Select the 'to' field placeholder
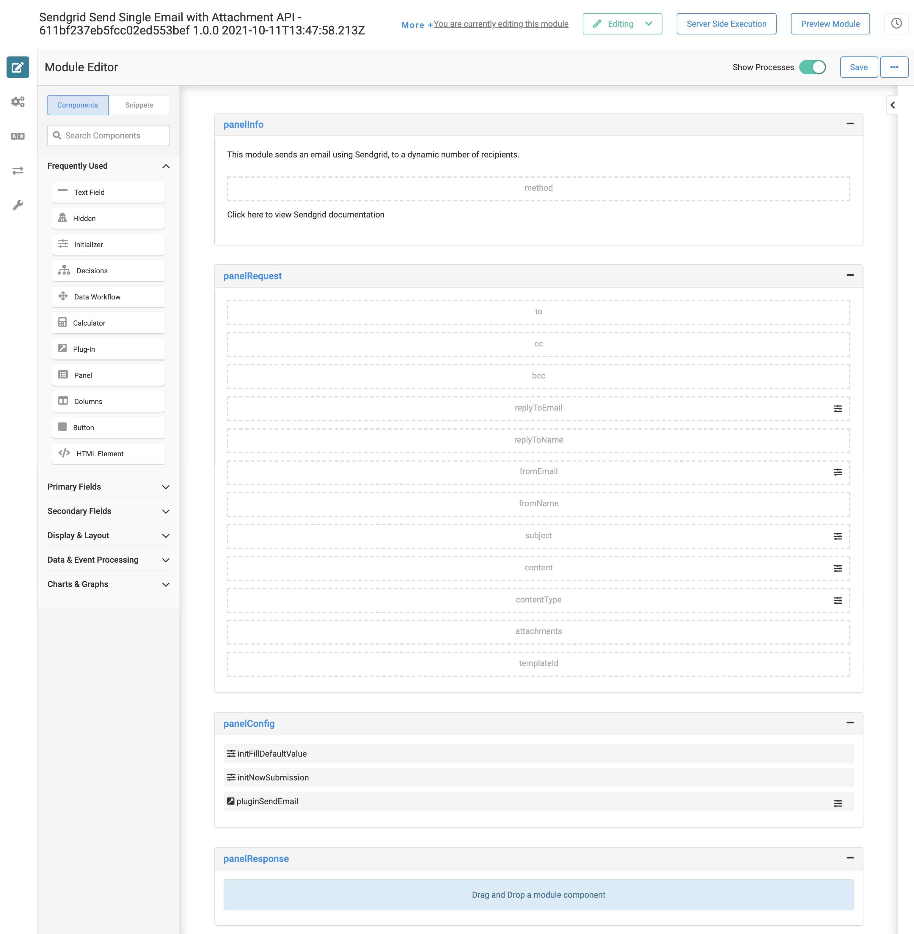Viewport: 914px width, 934px height. [x=538, y=312]
